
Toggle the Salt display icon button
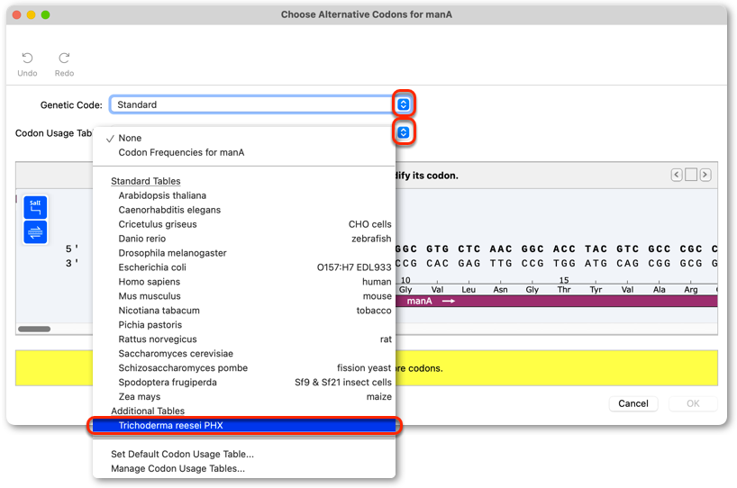pyautogui.click(x=35, y=207)
